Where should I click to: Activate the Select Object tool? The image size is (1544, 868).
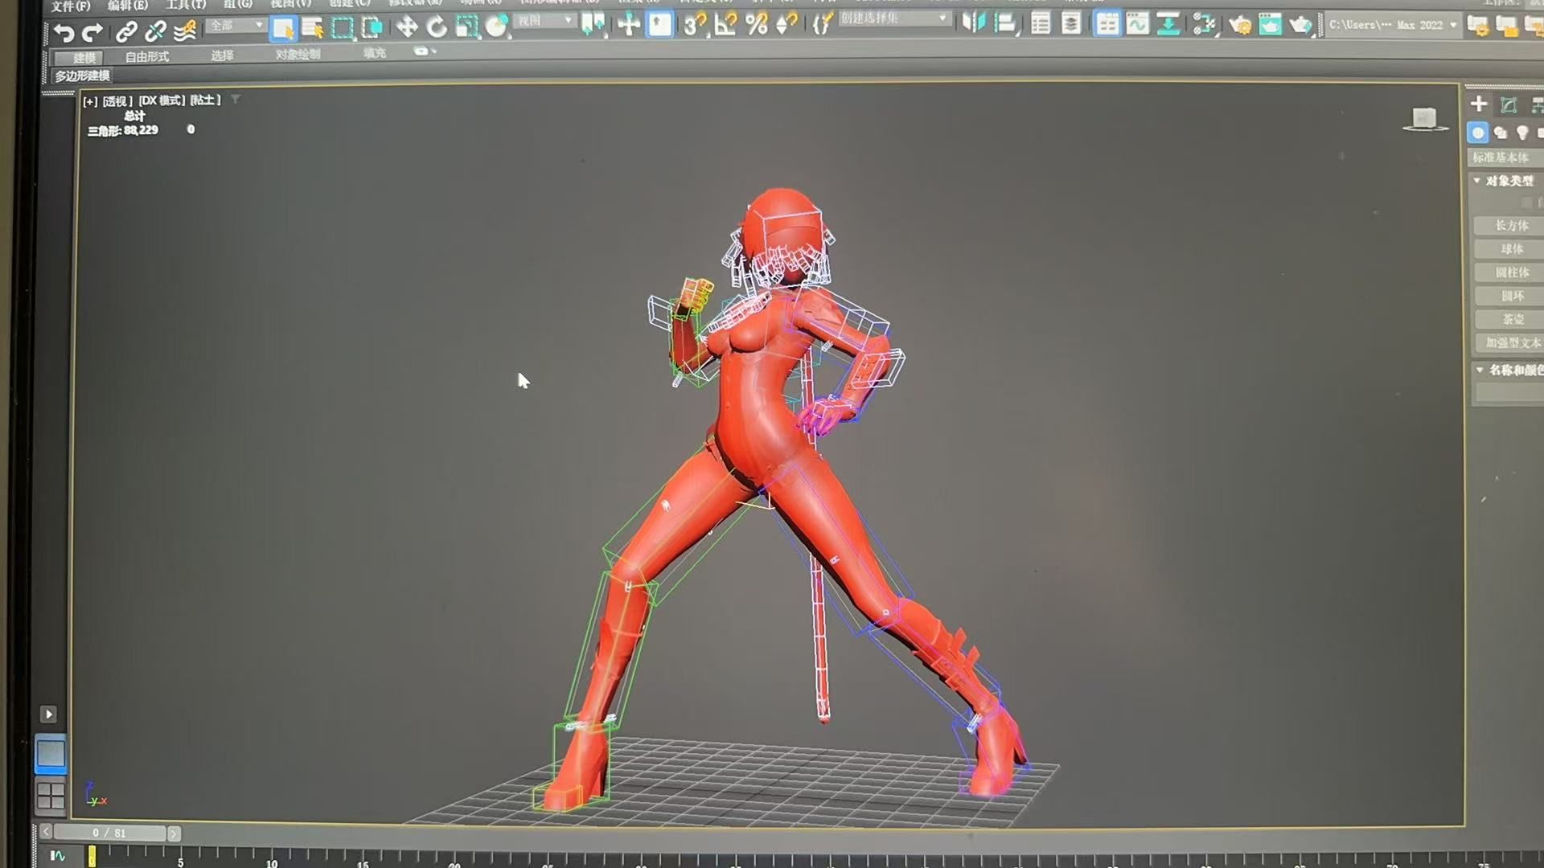coord(283,28)
